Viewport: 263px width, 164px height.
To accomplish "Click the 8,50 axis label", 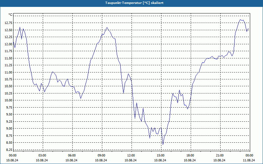I will 9,143.
